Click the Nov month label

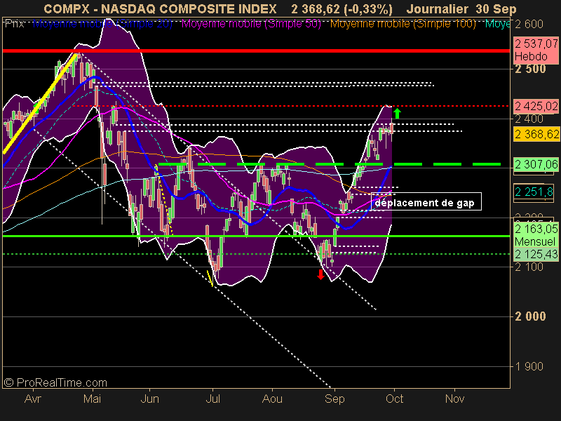pos(454,399)
